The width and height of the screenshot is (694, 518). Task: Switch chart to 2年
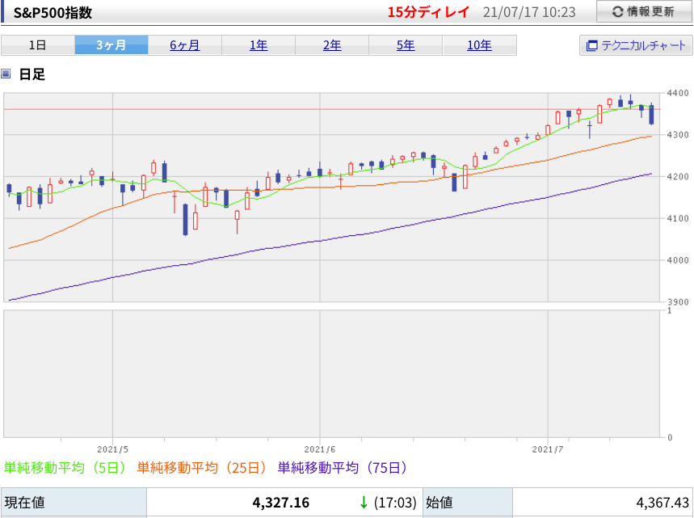[x=332, y=45]
